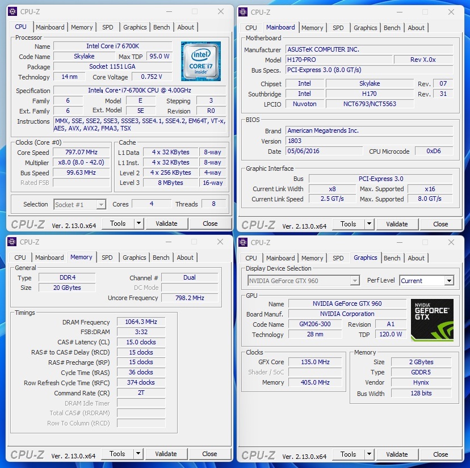Open the Bench tab in the Mainboard window
This screenshot has width=470, height=468.
click(x=392, y=28)
